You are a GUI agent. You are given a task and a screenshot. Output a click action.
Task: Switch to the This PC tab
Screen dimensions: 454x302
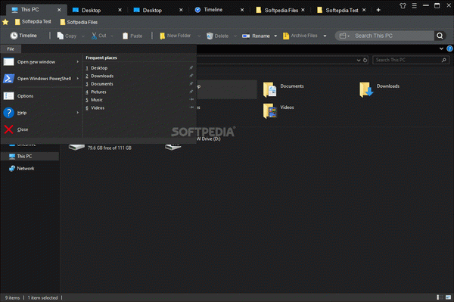36,10
